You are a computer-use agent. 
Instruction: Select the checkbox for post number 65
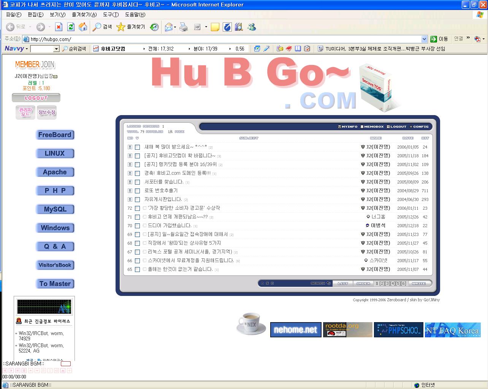[x=137, y=269]
